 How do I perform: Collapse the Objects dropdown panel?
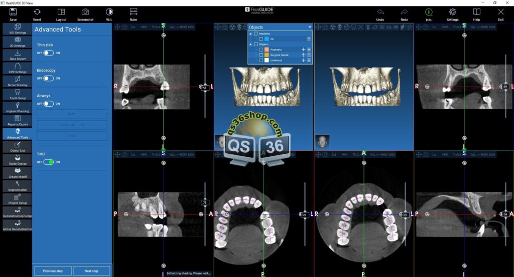pyautogui.click(x=310, y=27)
